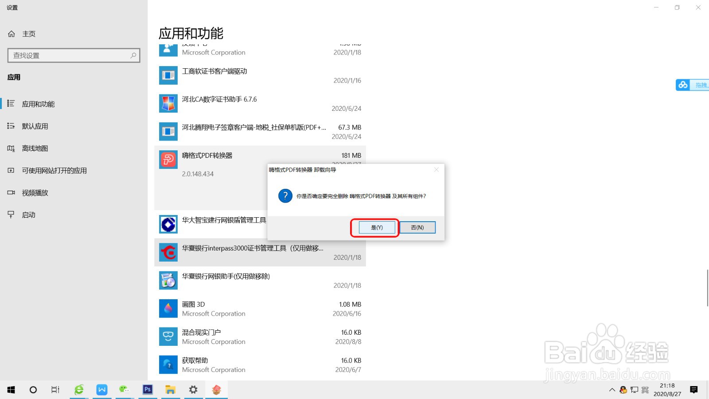
Task: Click the 默认应用 sidebar icon
Action: (11, 126)
